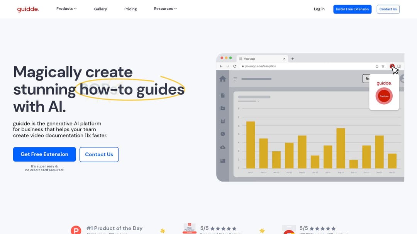Click the clock icon in the mock app sidebar
The width and height of the screenshot is (417, 234).
[223, 134]
